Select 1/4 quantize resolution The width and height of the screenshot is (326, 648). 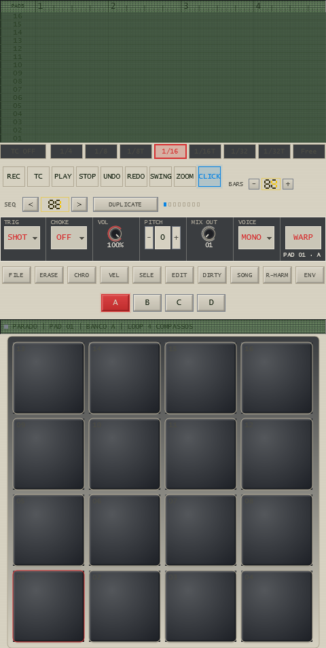click(66, 151)
